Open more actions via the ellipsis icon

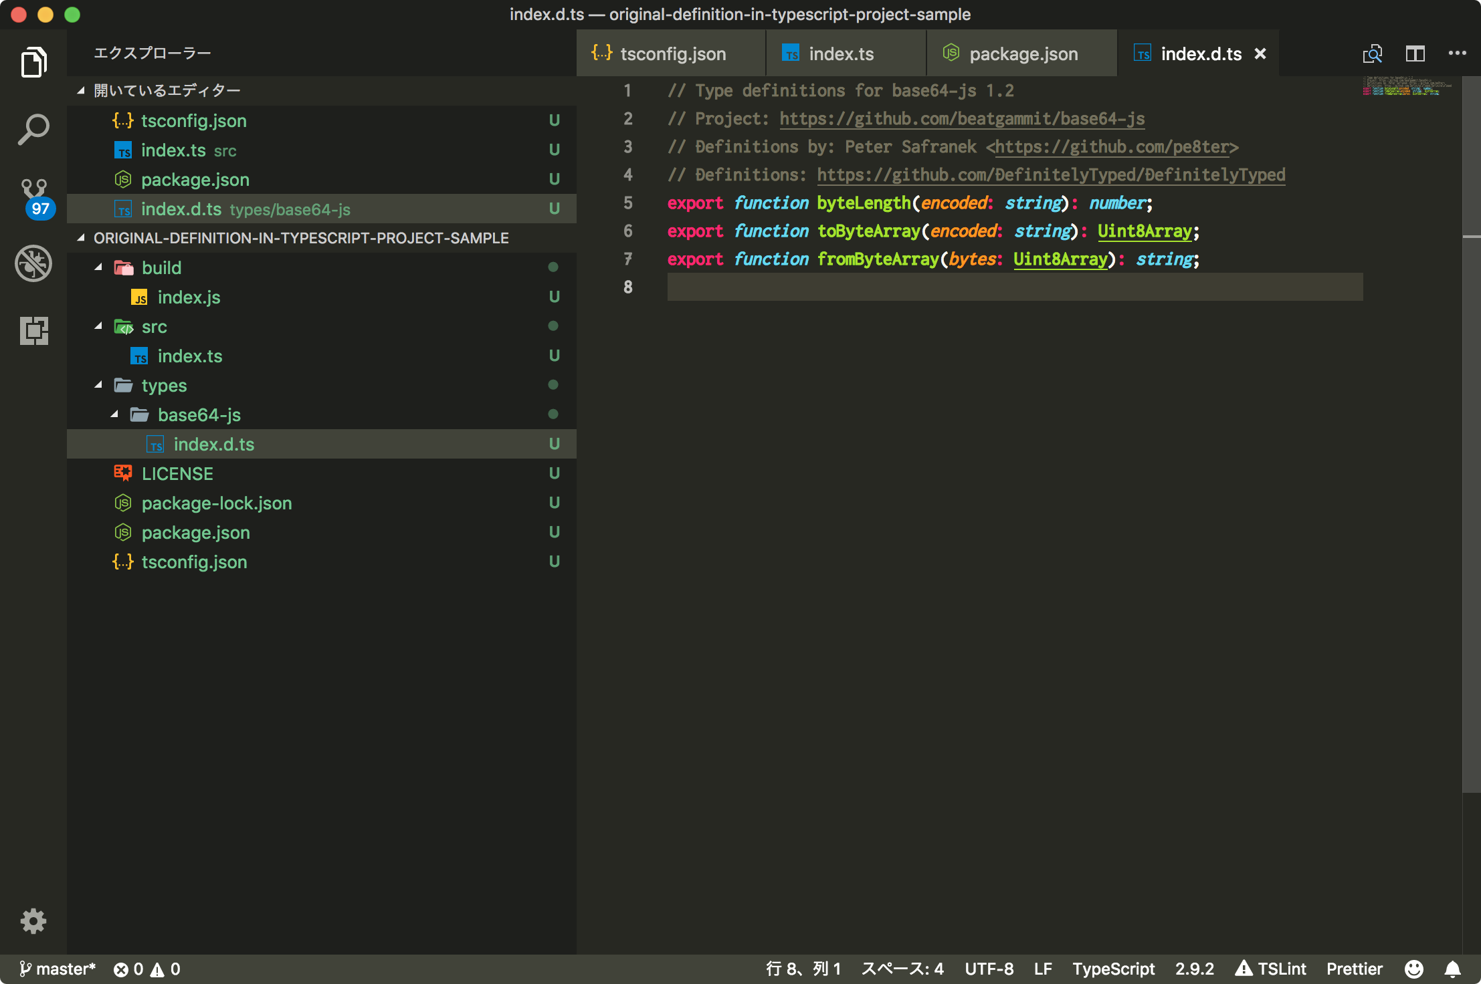1458,53
